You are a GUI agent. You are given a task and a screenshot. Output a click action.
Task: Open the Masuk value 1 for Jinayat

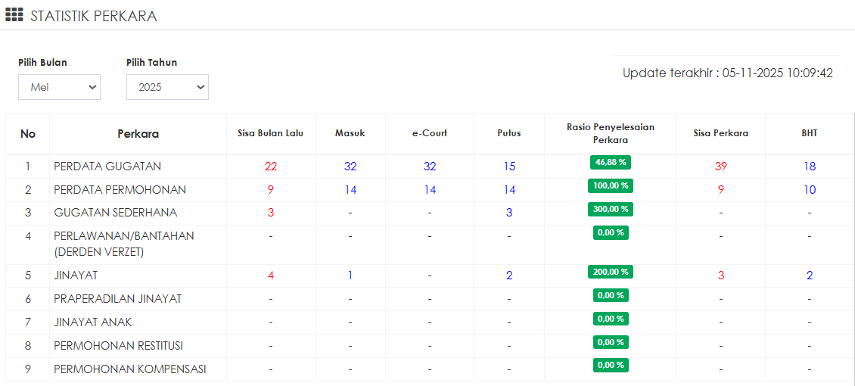[350, 275]
